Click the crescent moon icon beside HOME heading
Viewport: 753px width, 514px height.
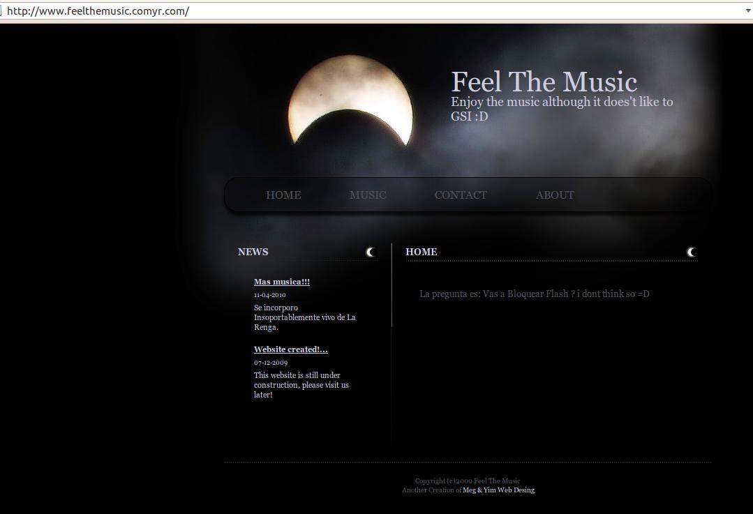(692, 252)
